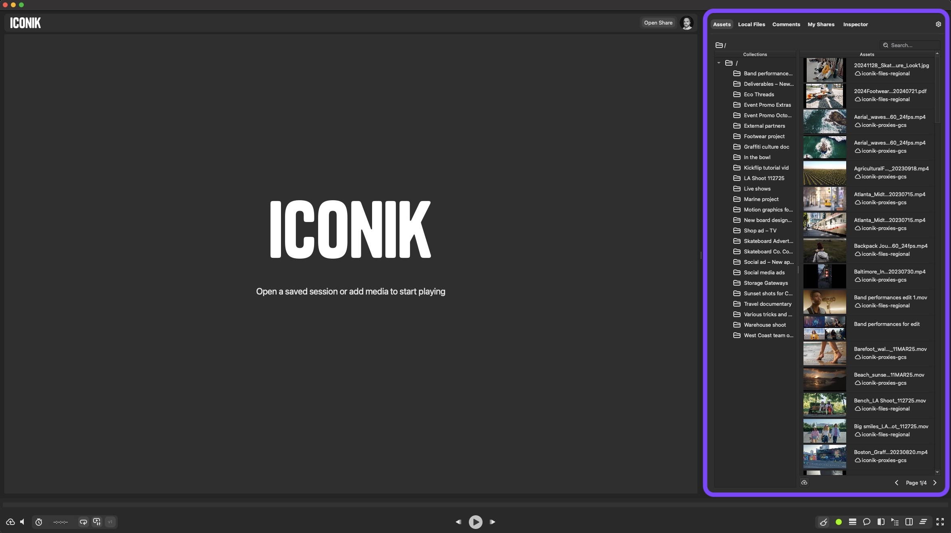Screen dimensions: 951x533
Task: Open panel settings gear icon
Action: pos(938,24)
